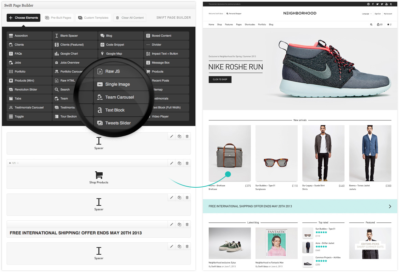Open the Shortcodes menu item
399x272 pixels.
click(250, 24)
